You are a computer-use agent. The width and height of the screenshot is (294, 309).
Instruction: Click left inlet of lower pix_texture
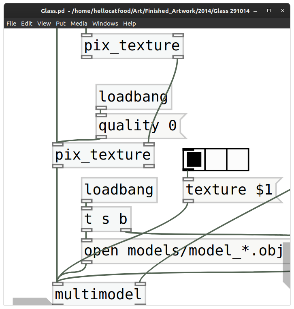point(58,145)
